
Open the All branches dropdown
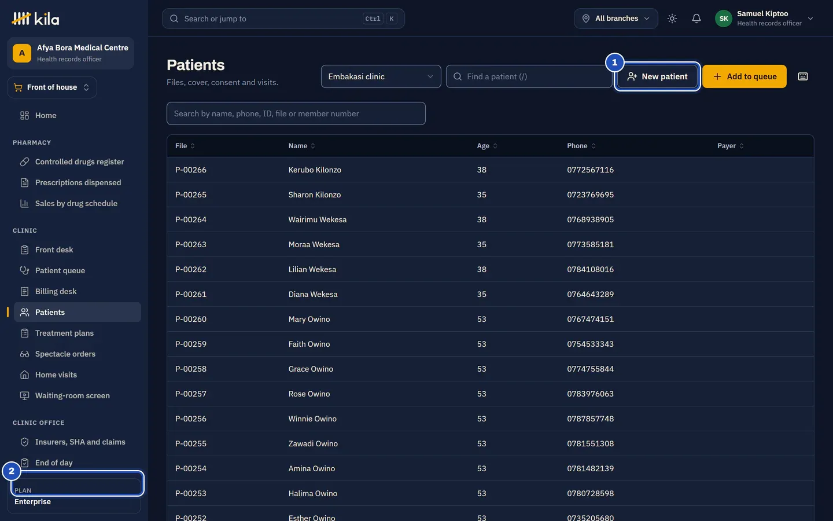coord(615,19)
